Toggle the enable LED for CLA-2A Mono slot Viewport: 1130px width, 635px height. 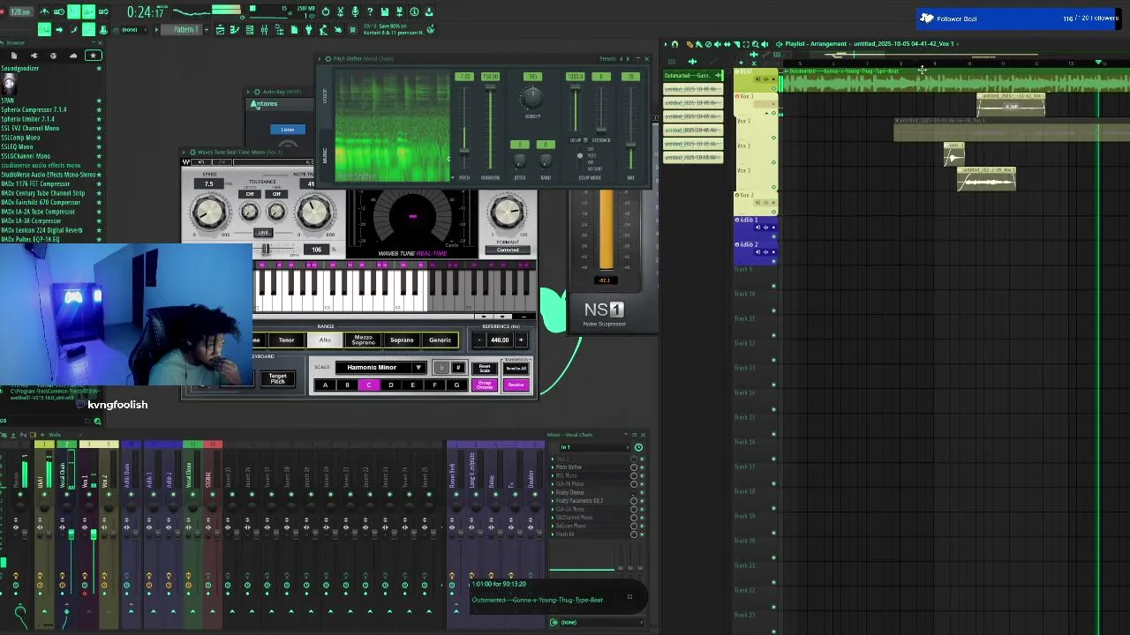[x=642, y=510]
